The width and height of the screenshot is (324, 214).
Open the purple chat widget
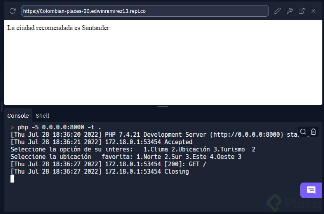[311, 190]
